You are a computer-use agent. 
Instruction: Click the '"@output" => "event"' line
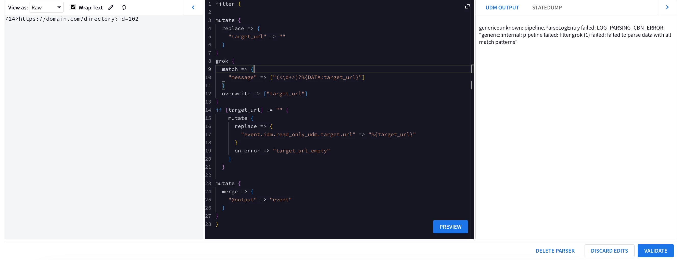(x=260, y=199)
